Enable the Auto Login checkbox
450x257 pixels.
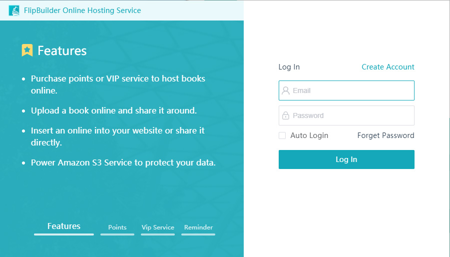[282, 135]
